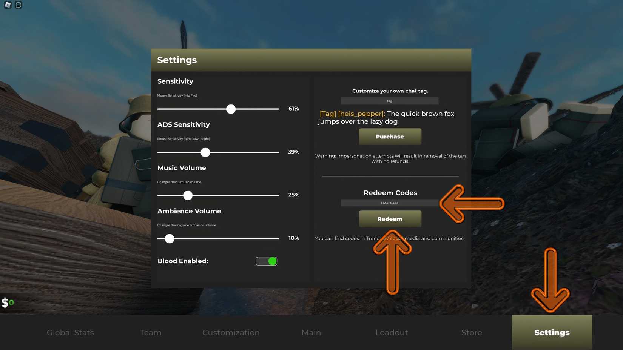
Task: Select the Enter Code input field
Action: [389, 203]
